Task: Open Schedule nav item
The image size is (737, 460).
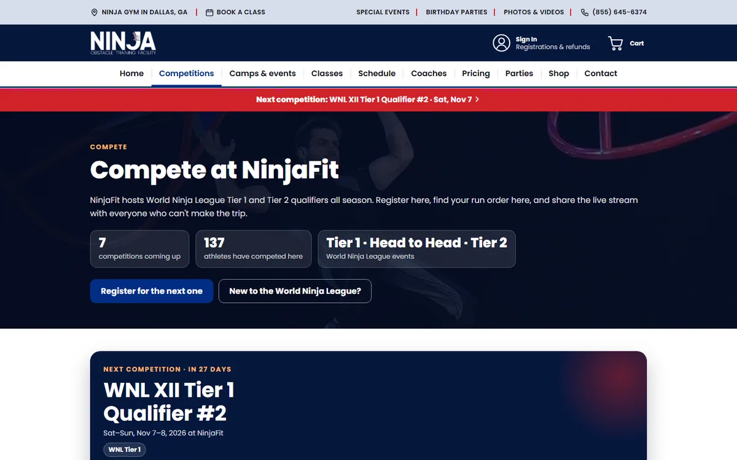Action: pos(376,74)
